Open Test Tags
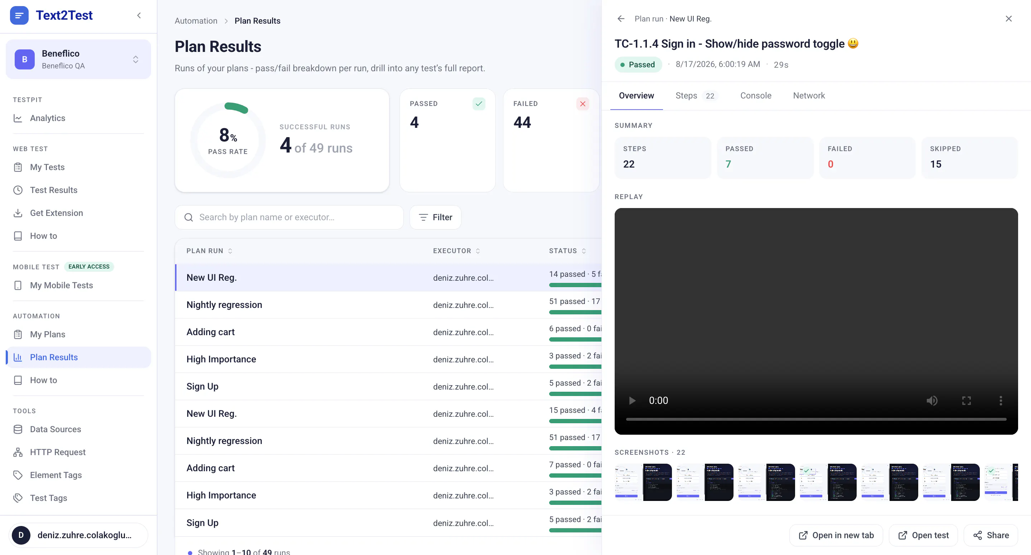1031x555 pixels. pyautogui.click(x=78, y=498)
